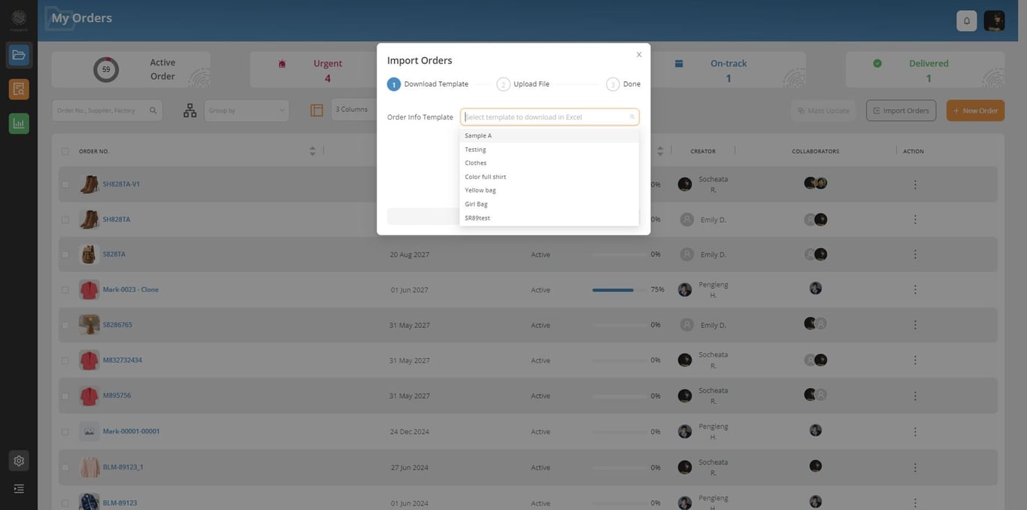The width and height of the screenshot is (1027, 510).
Task: Expand the sidebar menu list icon
Action: (x=19, y=489)
